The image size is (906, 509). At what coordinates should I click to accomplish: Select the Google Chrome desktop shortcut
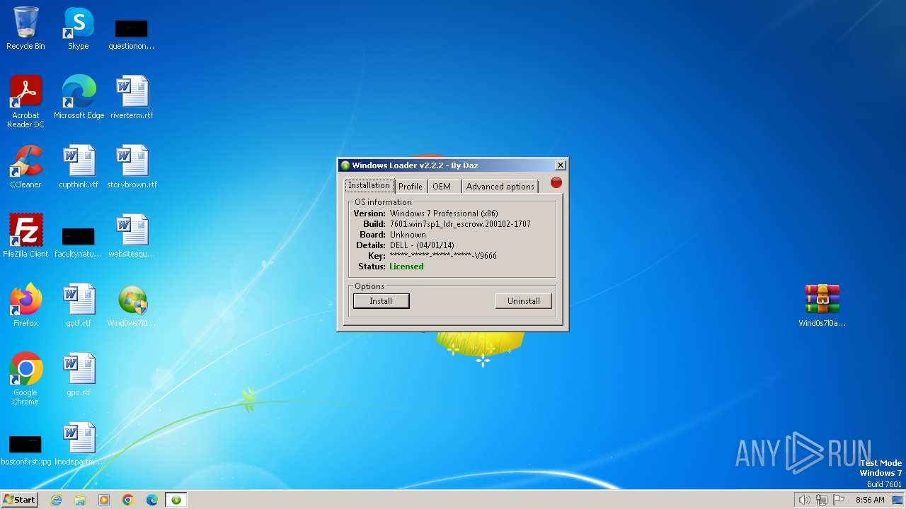point(25,379)
